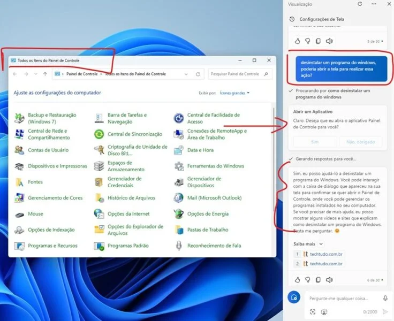Viewport: 394px width, 321px height.
Task: Read aloud the response marked 6 de 30
Action: (x=329, y=280)
